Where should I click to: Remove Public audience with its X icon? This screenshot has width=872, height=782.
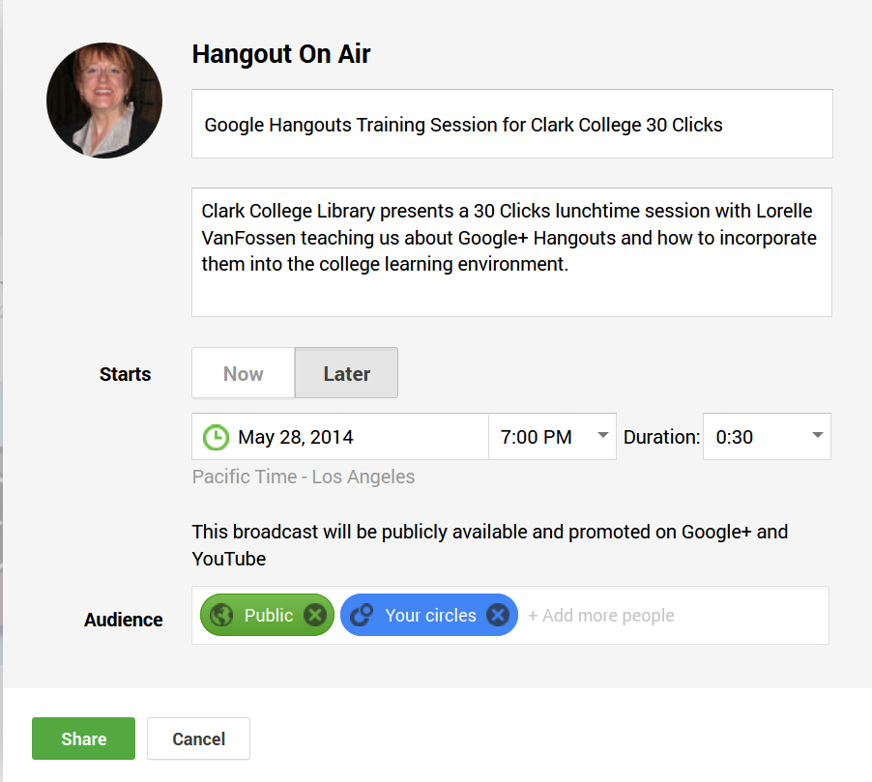tap(314, 615)
